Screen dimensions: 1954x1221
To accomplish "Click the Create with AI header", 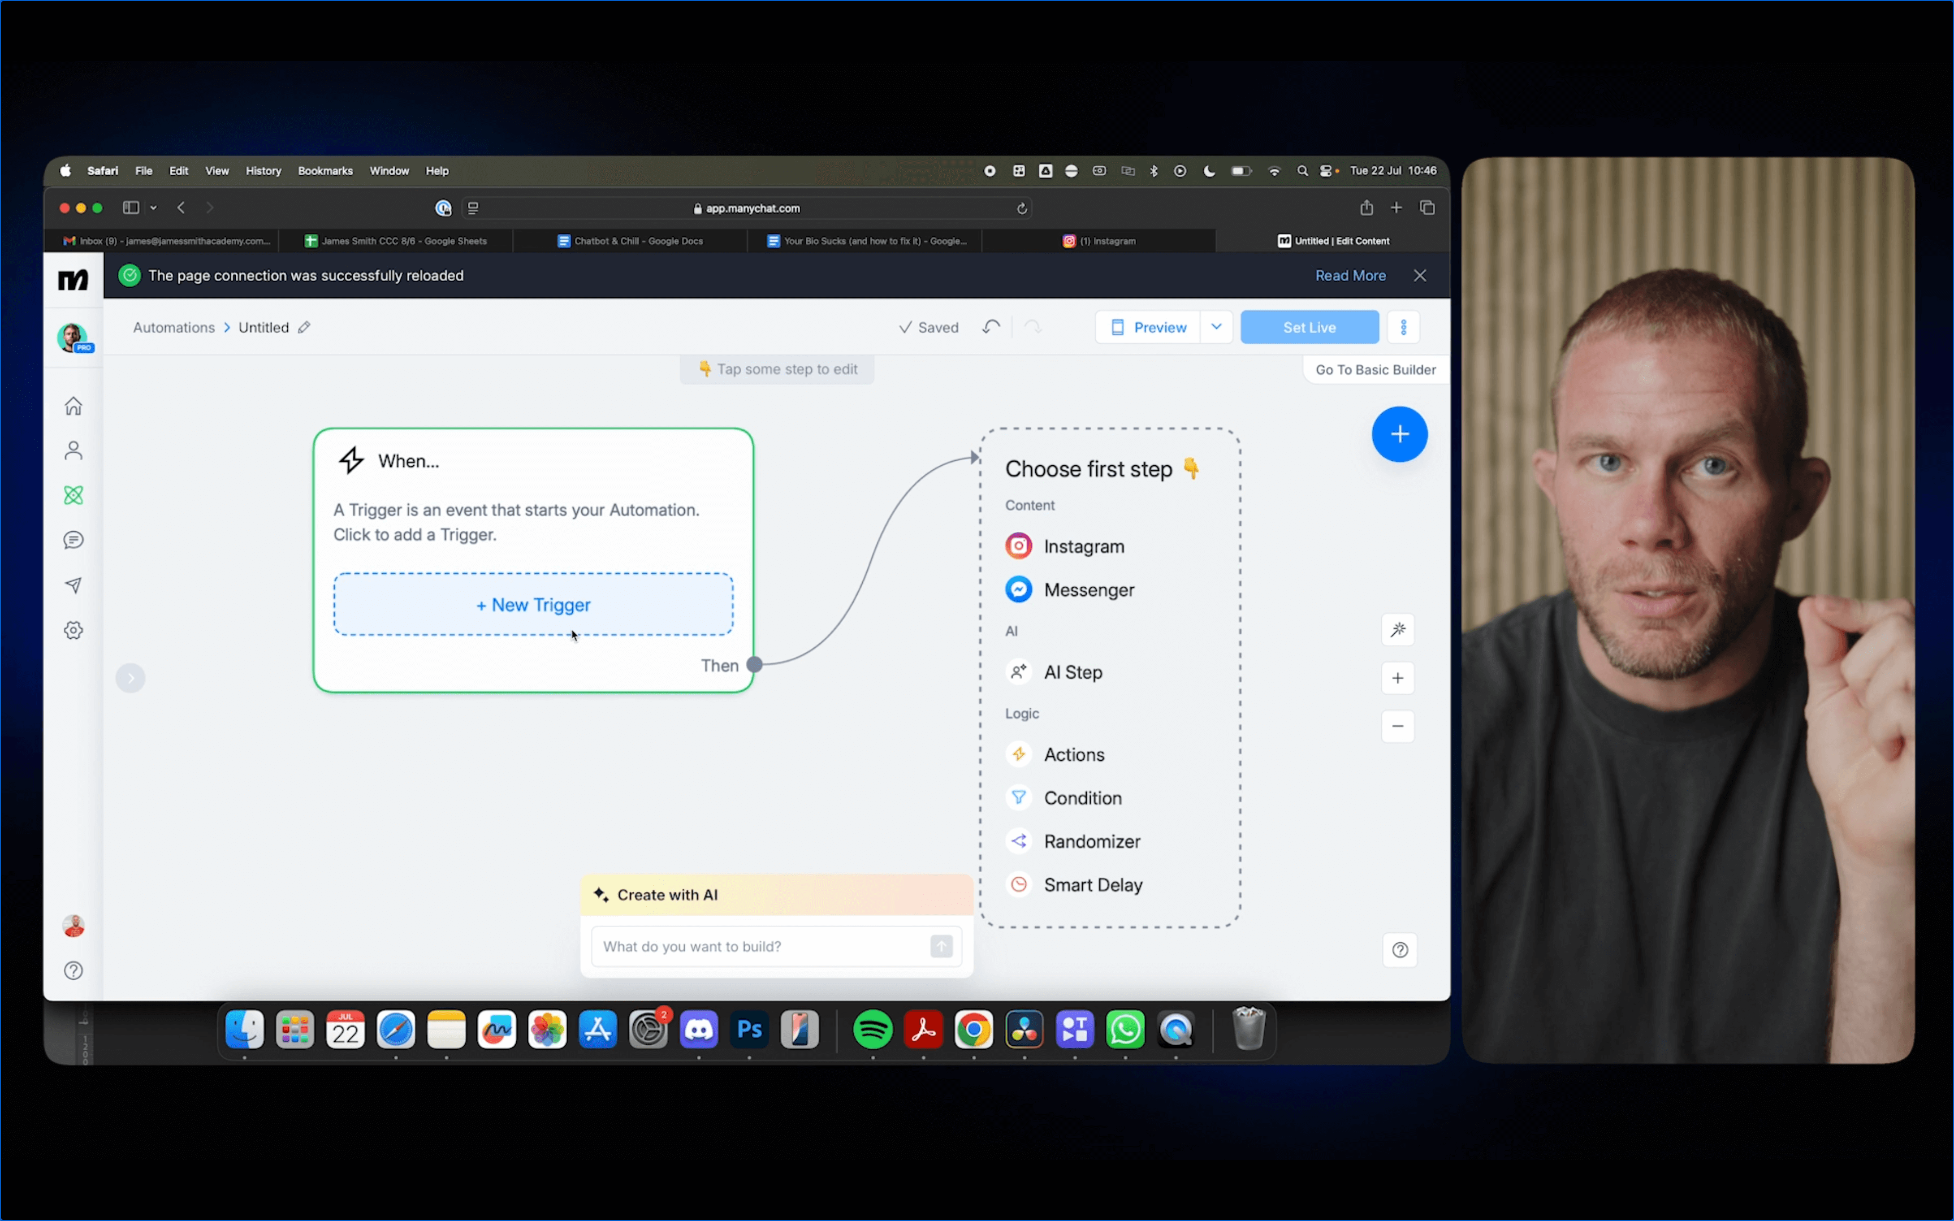I will click(777, 895).
